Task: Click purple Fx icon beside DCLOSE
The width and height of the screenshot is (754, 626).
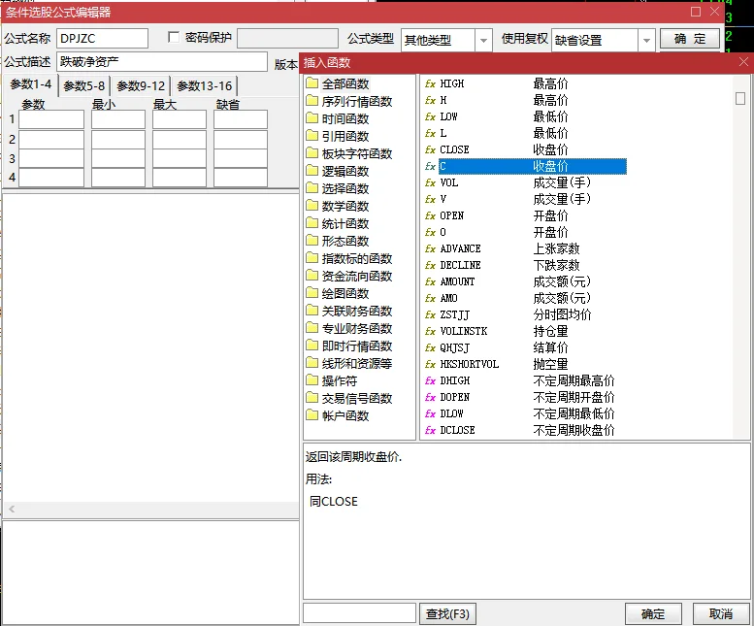Action: [431, 430]
